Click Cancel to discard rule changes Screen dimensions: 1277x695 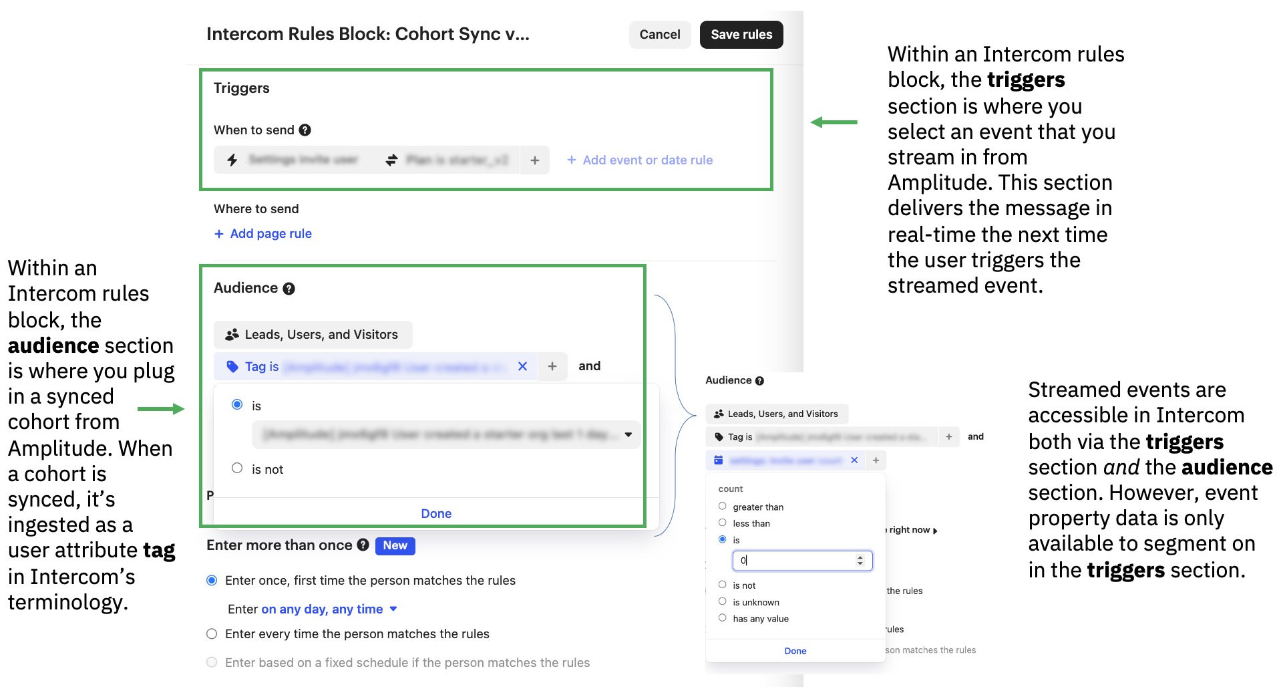(x=660, y=35)
